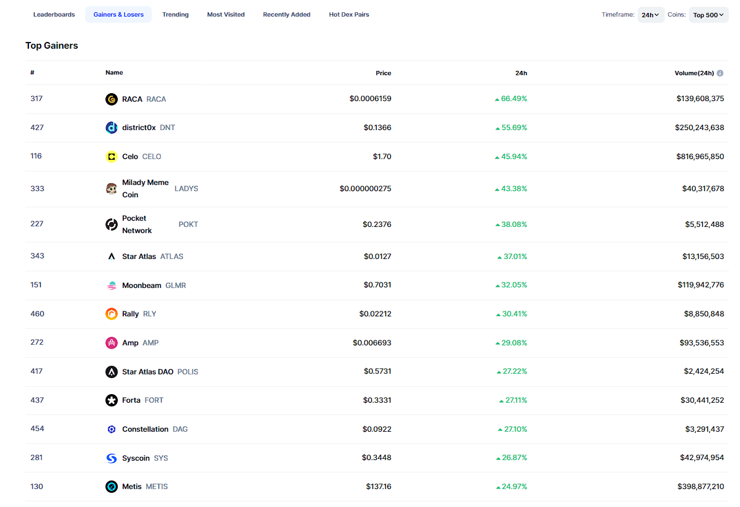Click the yellow Celo logo icon
This screenshot has width=740, height=507.
click(111, 157)
